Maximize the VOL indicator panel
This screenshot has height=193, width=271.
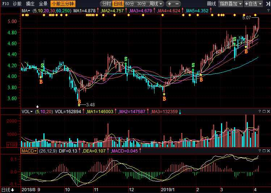click(x=264, y=111)
